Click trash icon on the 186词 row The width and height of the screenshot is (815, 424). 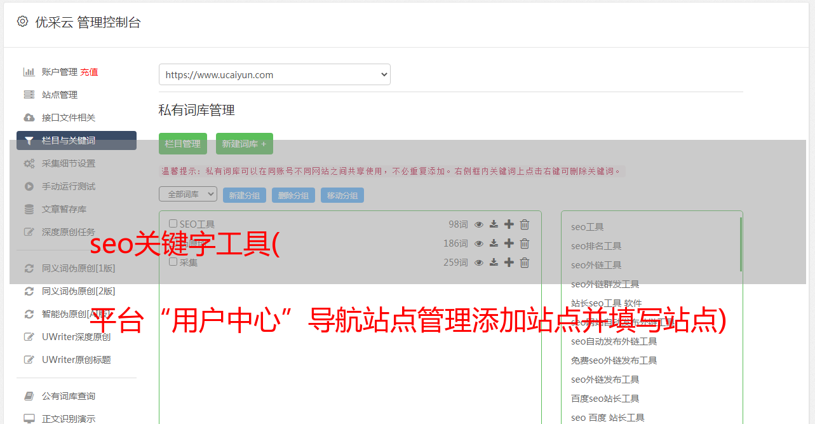point(525,243)
